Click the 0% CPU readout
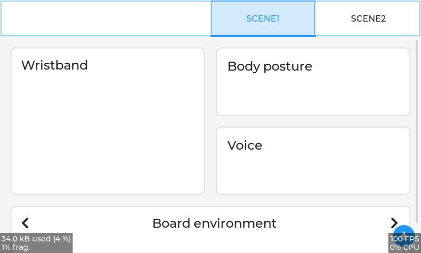This screenshot has height=253, width=421. click(x=404, y=247)
